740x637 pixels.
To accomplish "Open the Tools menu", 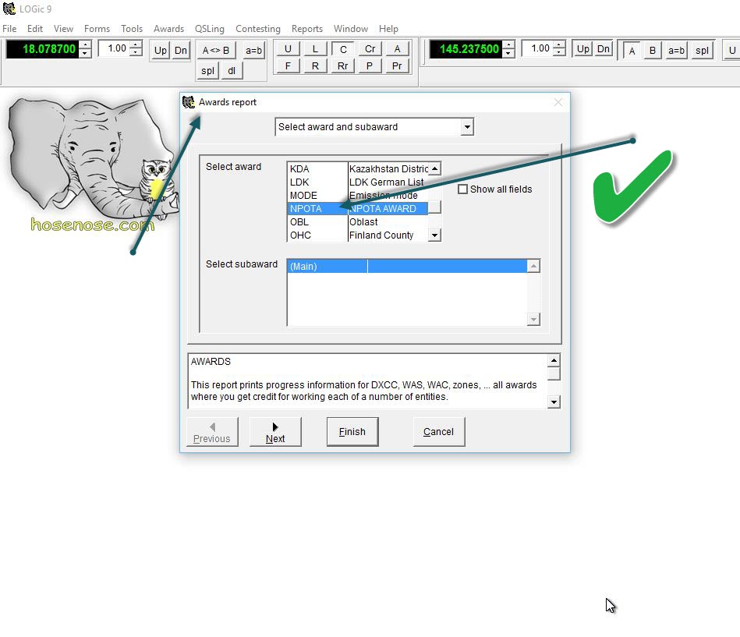I will coord(132,29).
